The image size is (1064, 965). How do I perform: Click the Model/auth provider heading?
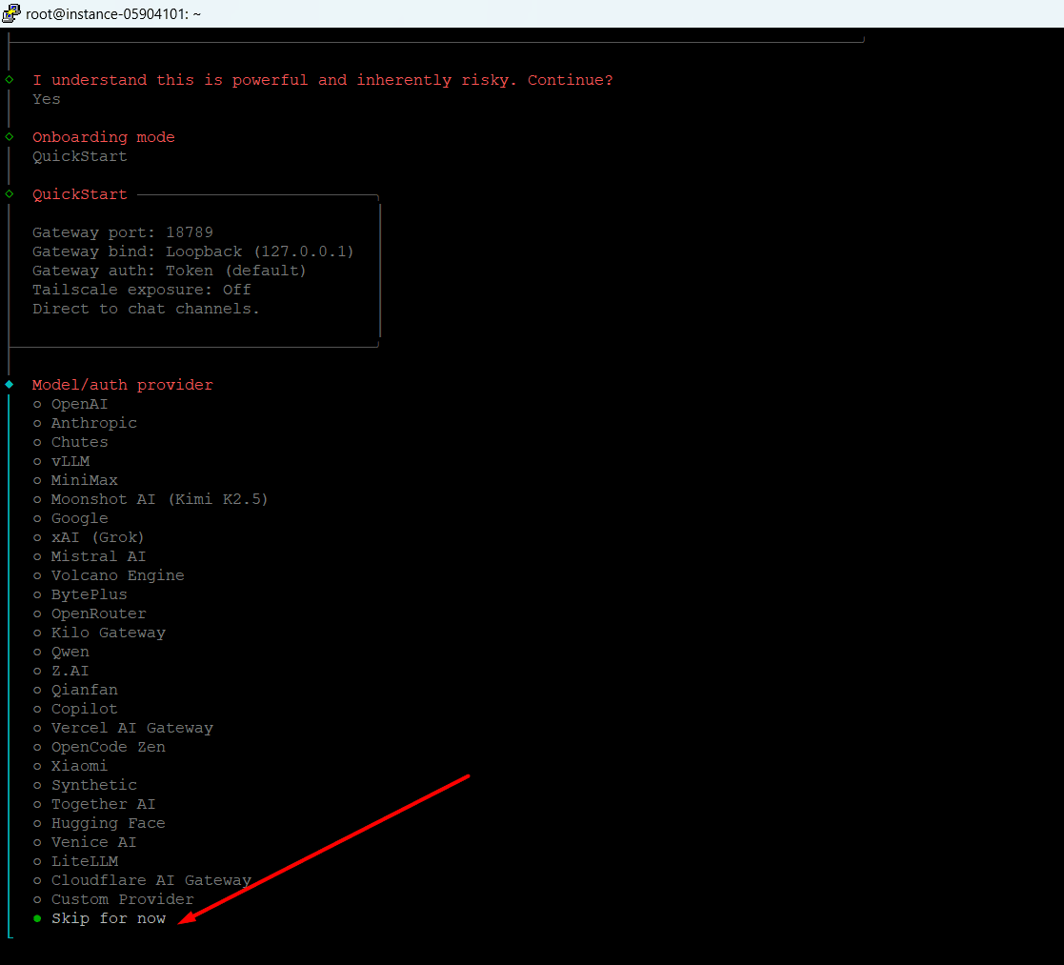tap(122, 385)
